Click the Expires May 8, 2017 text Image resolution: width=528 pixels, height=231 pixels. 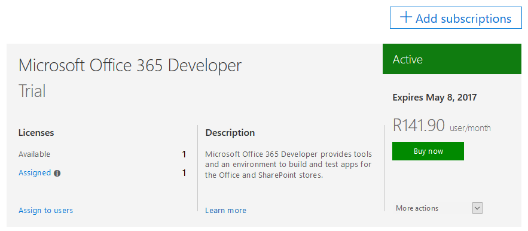(435, 98)
